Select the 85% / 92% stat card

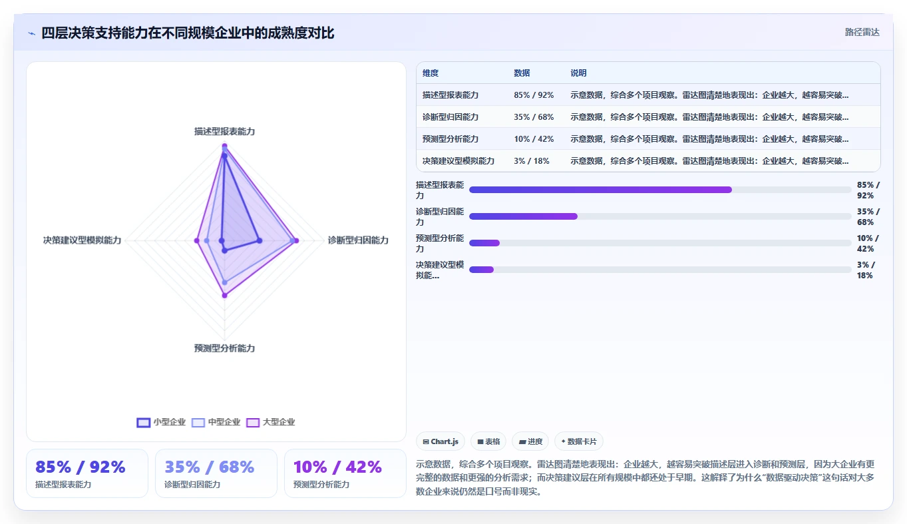[87, 473]
